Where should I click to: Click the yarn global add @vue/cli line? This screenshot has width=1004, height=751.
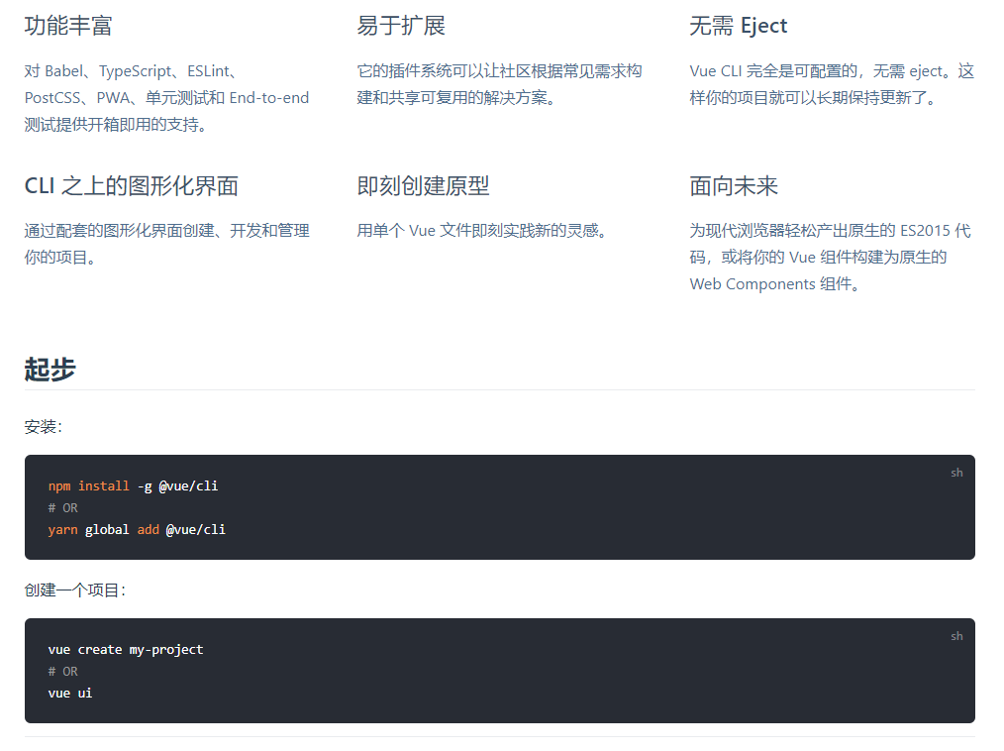coord(137,530)
